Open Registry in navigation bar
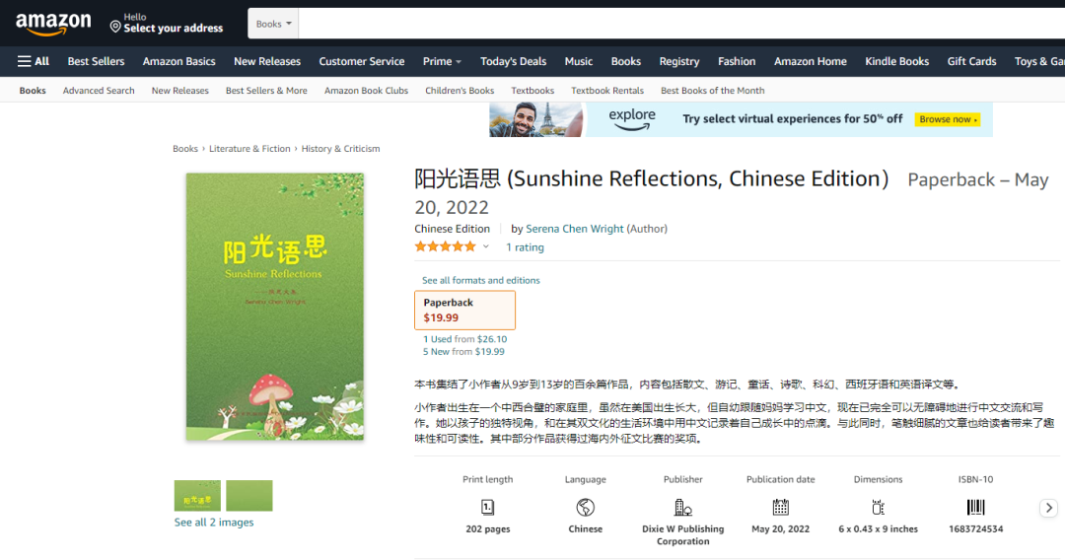This screenshot has width=1065, height=560. pos(678,61)
